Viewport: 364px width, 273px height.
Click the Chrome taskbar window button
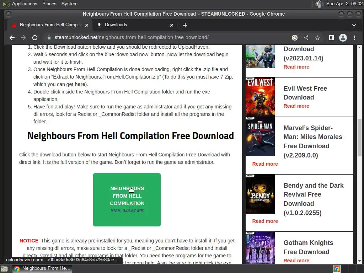click(x=42, y=269)
